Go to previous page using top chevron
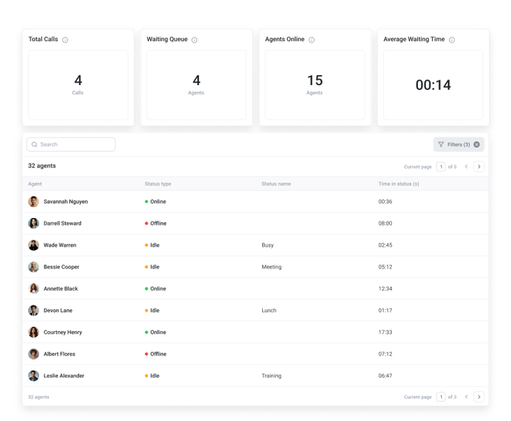Viewport: 511px width, 421px height. pyautogui.click(x=466, y=166)
